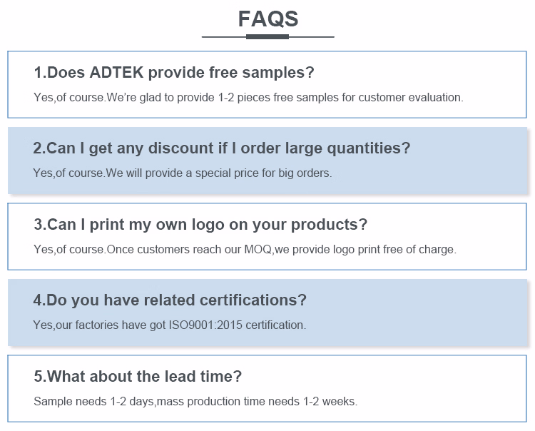
Task: Click the answer about sample and mass production time
Action: 195,401
